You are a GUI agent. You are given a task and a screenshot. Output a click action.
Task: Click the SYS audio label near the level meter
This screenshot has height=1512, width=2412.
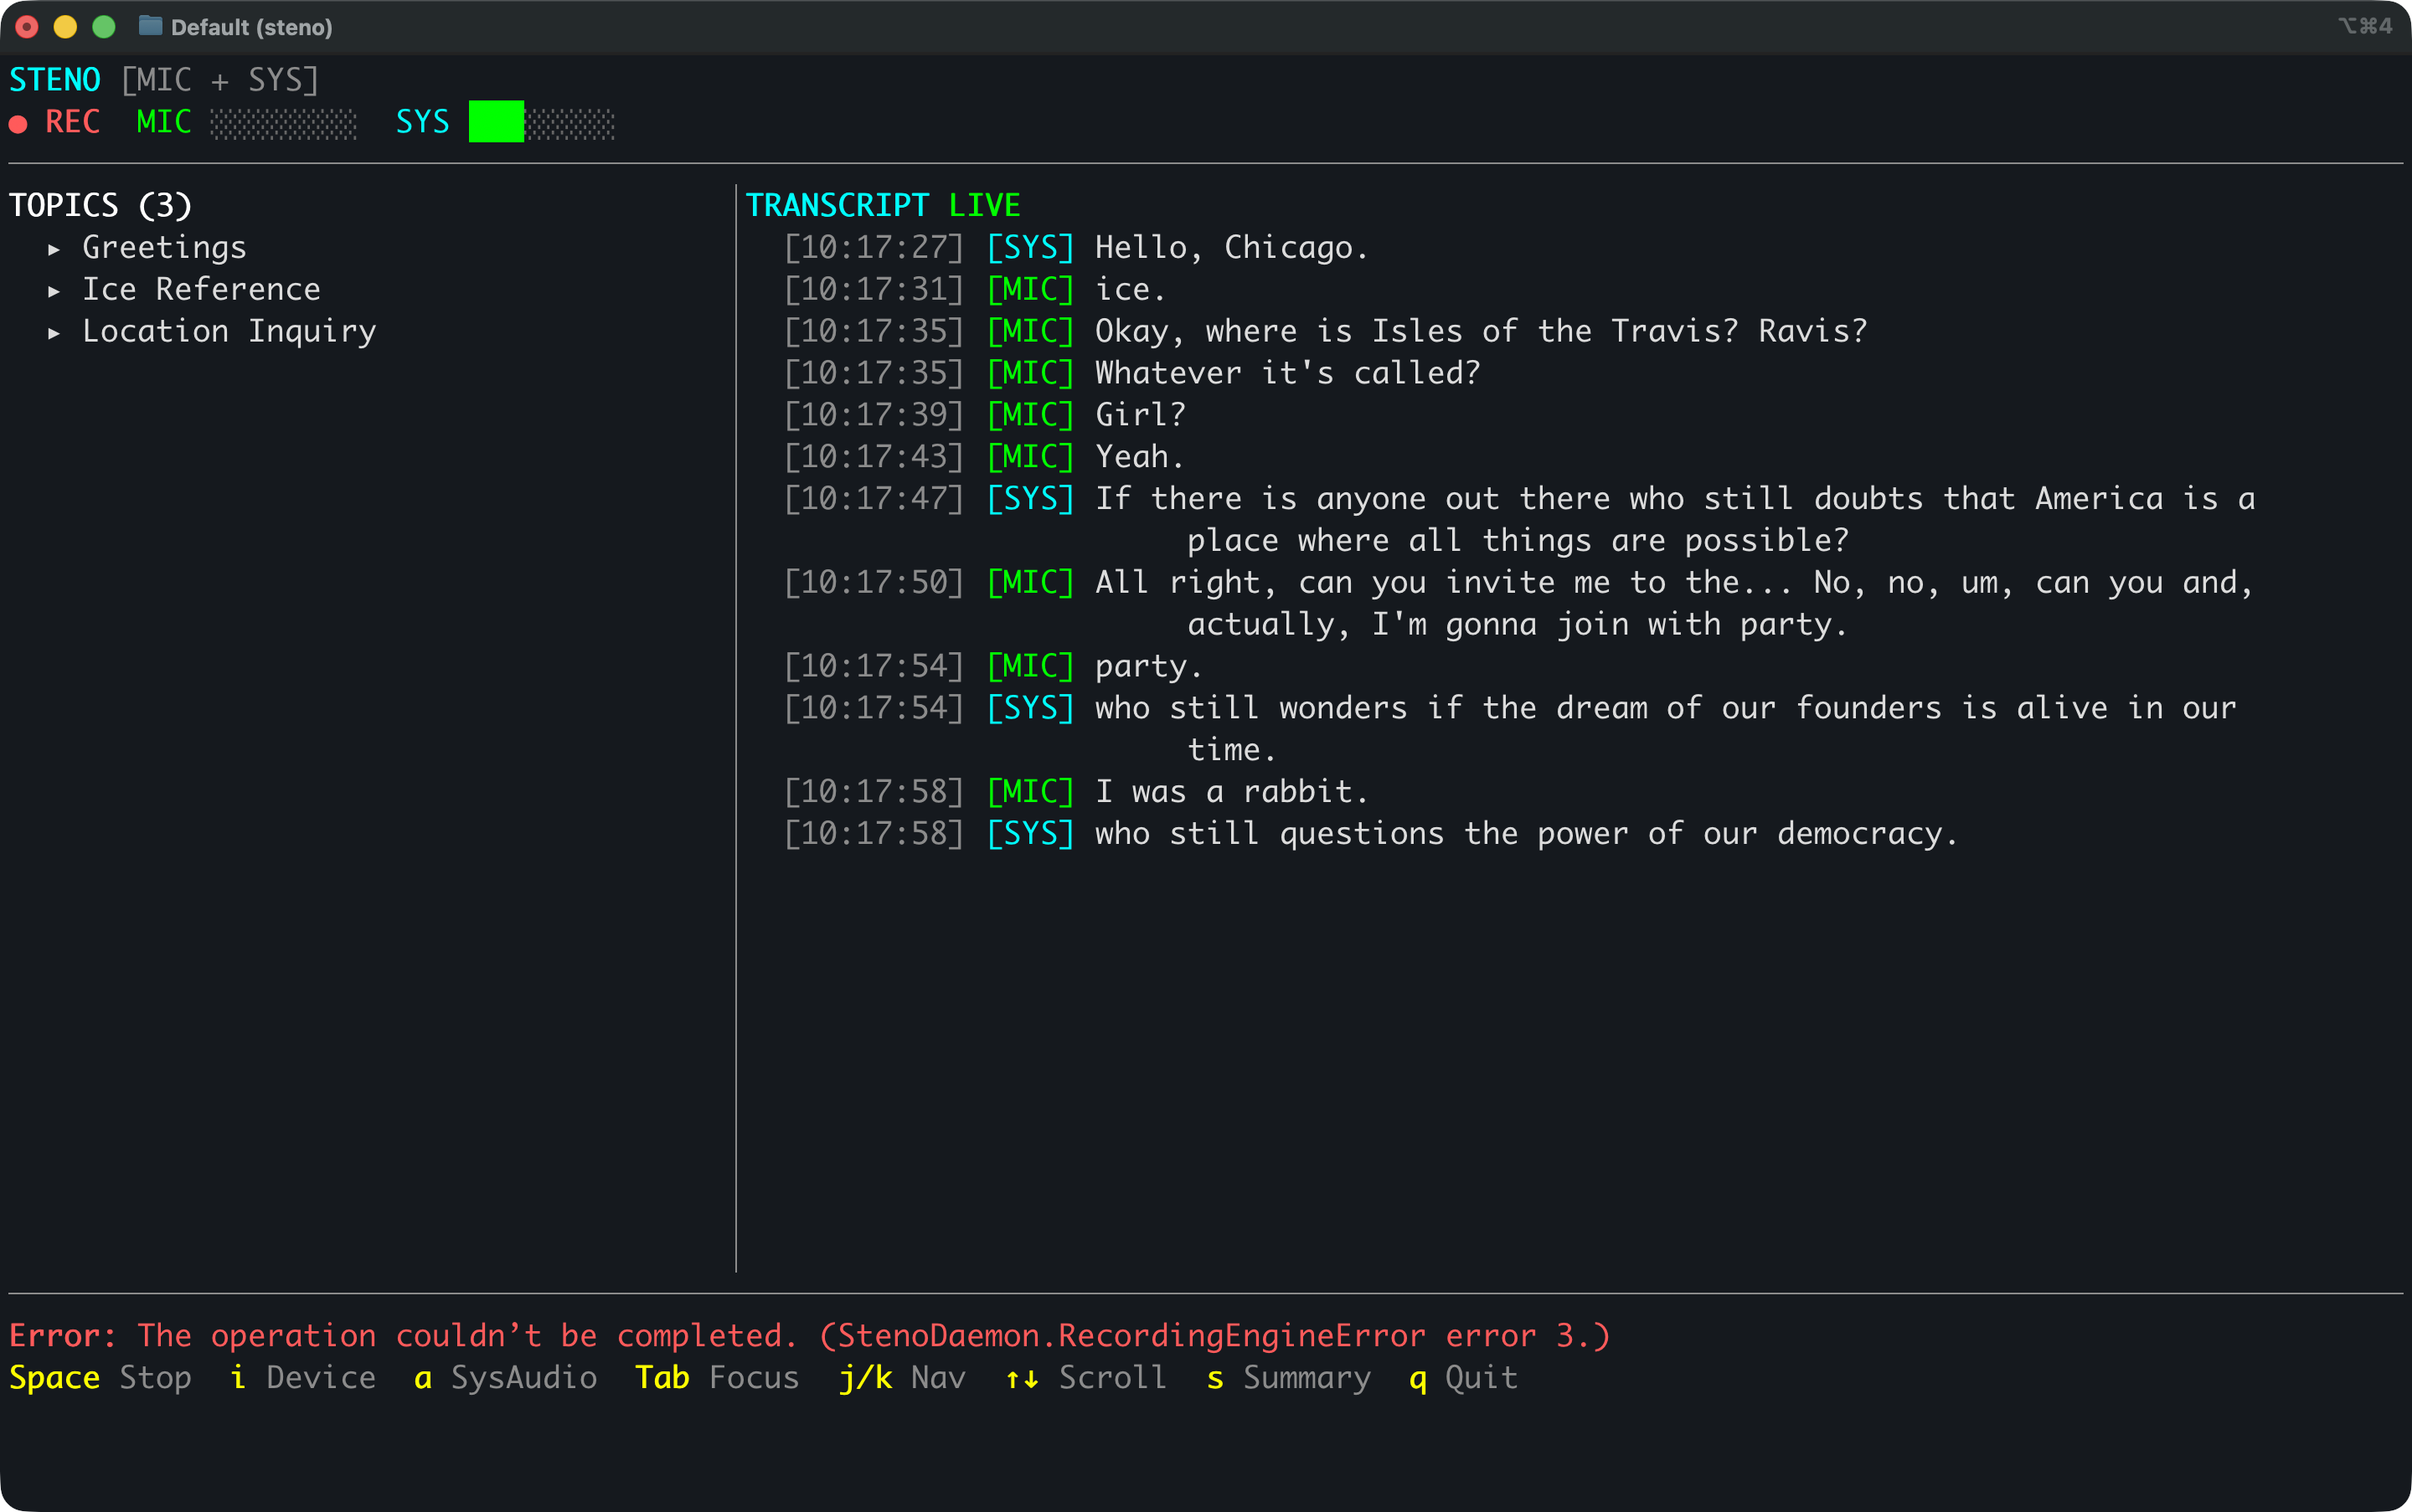pyautogui.click(x=422, y=122)
